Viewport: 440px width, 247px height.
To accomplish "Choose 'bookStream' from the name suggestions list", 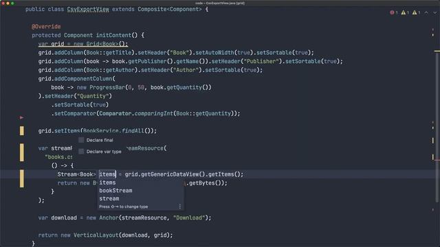I will click(x=140, y=191).
